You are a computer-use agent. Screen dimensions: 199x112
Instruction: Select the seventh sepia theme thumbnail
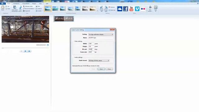(93, 9)
